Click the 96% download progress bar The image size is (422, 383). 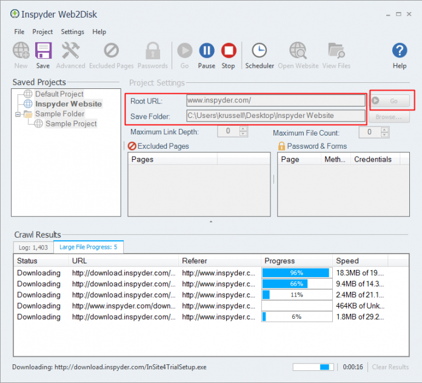[x=296, y=273]
